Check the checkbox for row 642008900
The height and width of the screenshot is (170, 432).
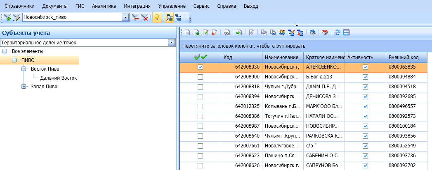[x=201, y=76]
